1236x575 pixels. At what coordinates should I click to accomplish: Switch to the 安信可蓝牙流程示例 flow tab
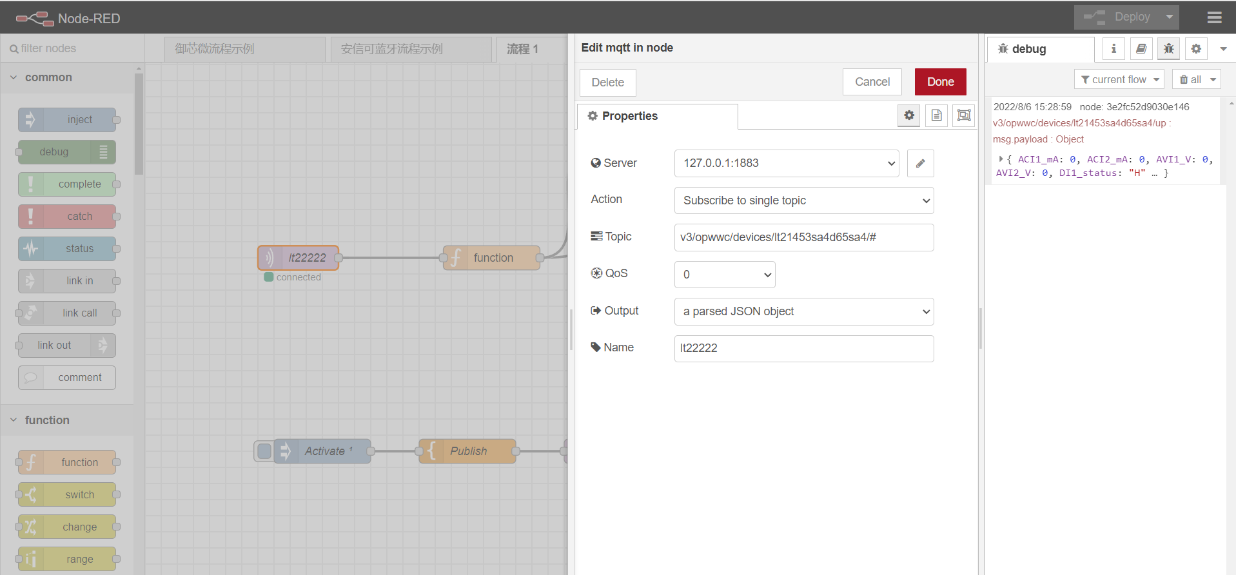[411, 49]
